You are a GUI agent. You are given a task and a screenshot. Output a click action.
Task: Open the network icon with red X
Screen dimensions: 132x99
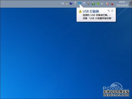click(x=112, y=4)
